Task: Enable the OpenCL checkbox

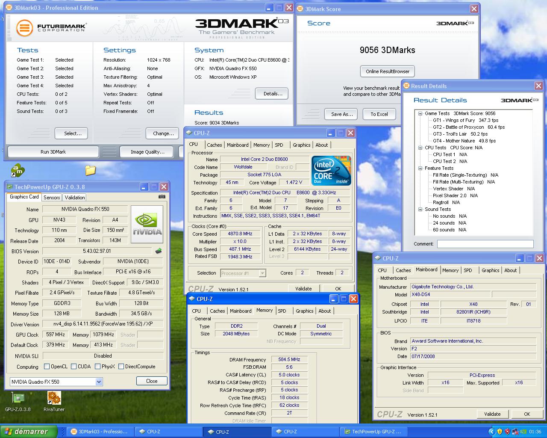Action: (47, 367)
